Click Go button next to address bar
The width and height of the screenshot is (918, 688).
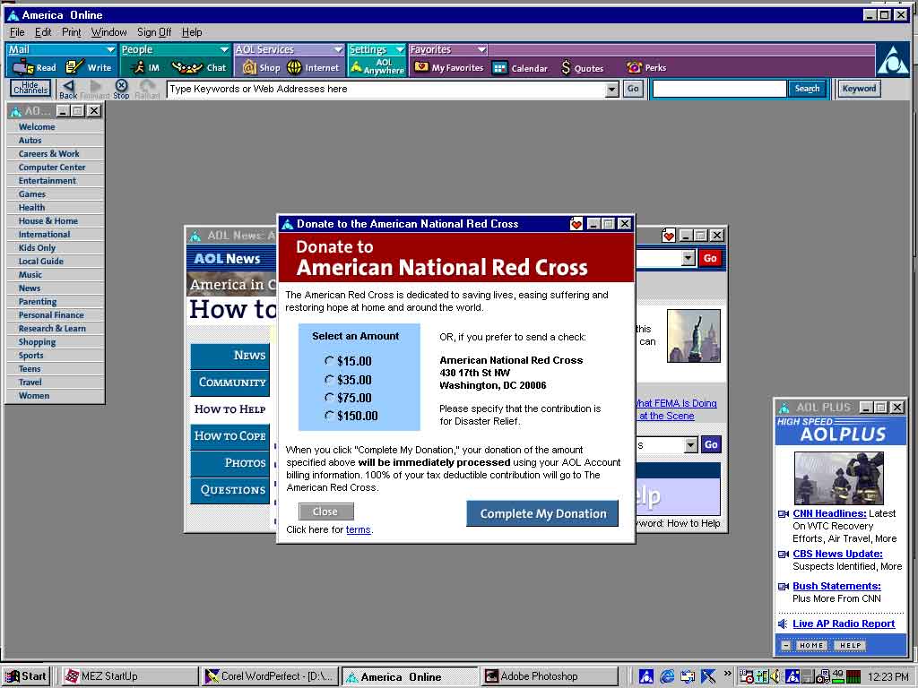pos(633,89)
